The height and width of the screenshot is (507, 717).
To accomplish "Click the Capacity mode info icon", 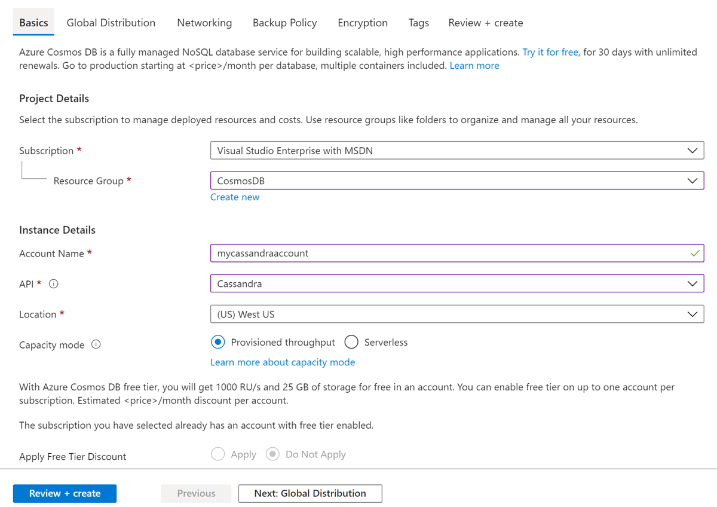I will coord(96,344).
